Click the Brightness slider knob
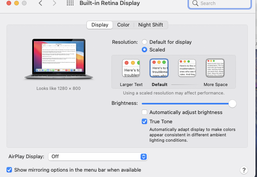 (232, 104)
